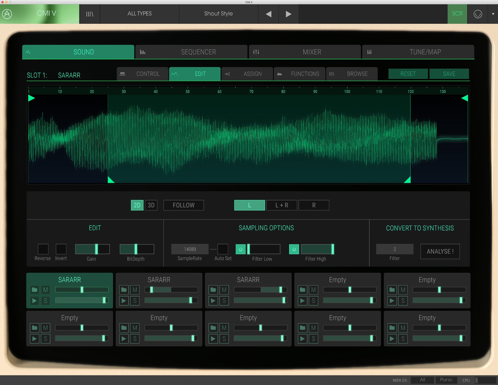498x385 pixels.
Task: Open folder icon in fourth top-row Empty slot
Action: pyautogui.click(x=303, y=290)
